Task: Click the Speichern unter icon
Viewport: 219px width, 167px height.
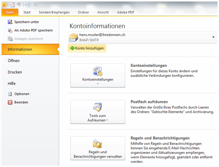Action: pos(10,22)
